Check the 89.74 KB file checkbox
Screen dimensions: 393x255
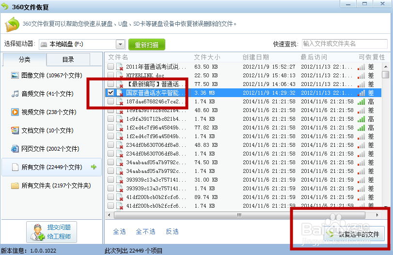click(x=110, y=197)
